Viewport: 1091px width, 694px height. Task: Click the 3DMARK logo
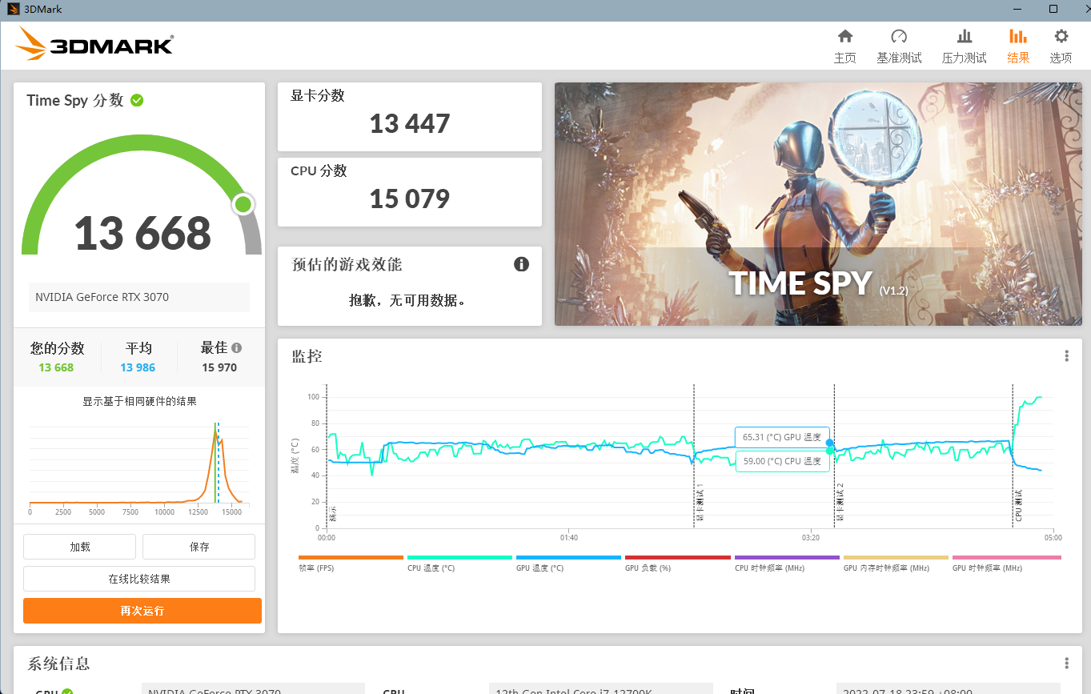coord(94,44)
